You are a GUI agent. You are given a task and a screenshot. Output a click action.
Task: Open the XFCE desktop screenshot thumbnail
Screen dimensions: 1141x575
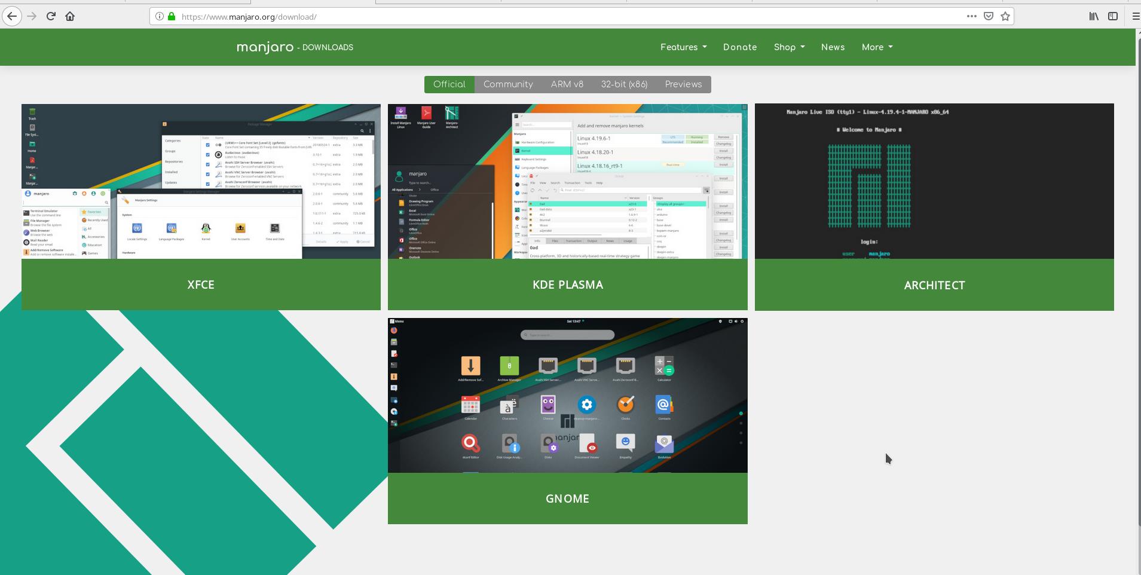(x=201, y=181)
